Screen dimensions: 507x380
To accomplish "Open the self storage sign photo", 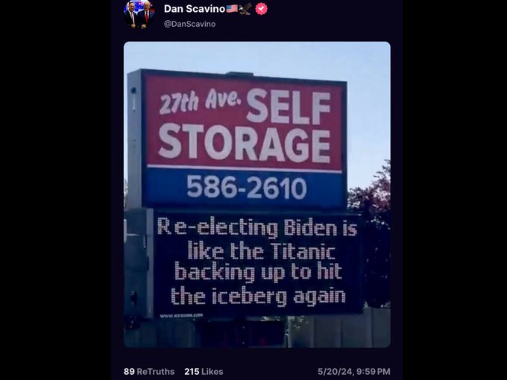I will (x=257, y=194).
